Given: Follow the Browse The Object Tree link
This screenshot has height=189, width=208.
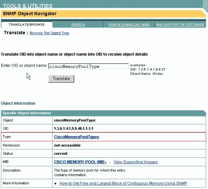Looking at the screenshot, I should pos(49,33).
